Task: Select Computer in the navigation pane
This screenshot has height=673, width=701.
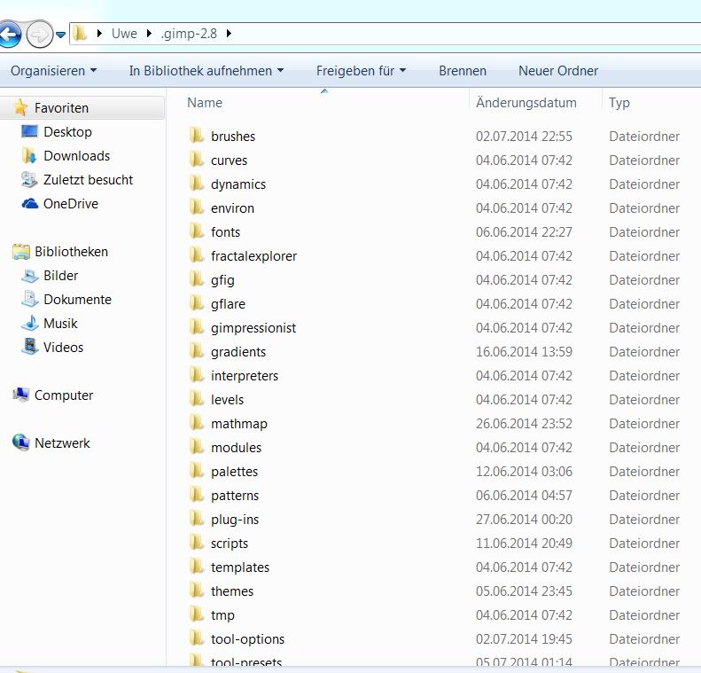Action: click(x=64, y=395)
